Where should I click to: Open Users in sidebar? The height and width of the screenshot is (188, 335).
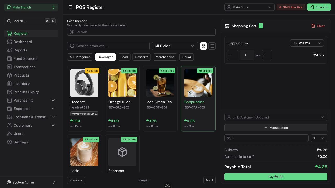click(x=31, y=134)
